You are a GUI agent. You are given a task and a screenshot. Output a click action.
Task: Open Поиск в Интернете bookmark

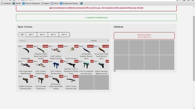(x=31, y=3)
